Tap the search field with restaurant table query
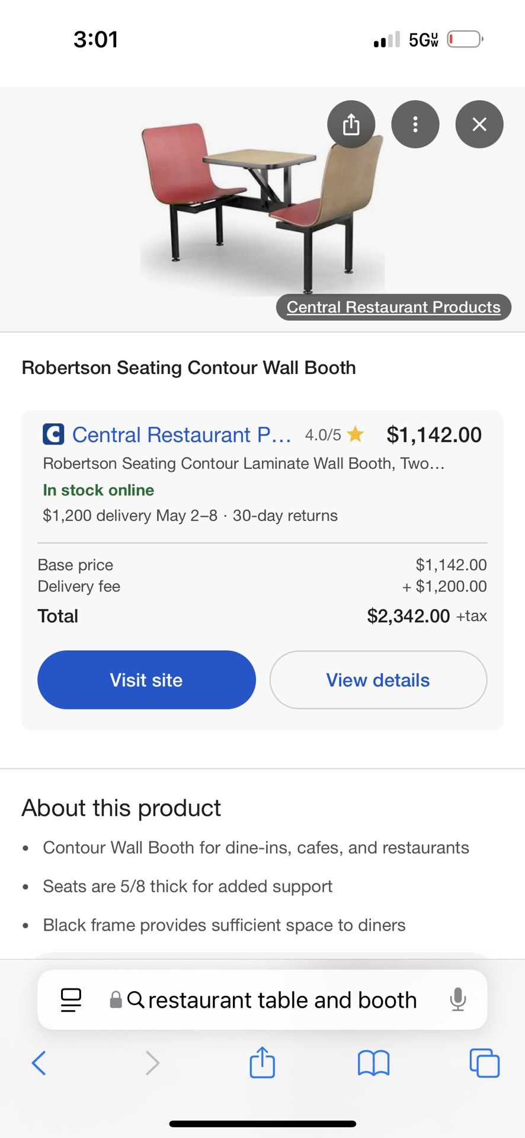This screenshot has width=525, height=1138. tap(282, 1000)
